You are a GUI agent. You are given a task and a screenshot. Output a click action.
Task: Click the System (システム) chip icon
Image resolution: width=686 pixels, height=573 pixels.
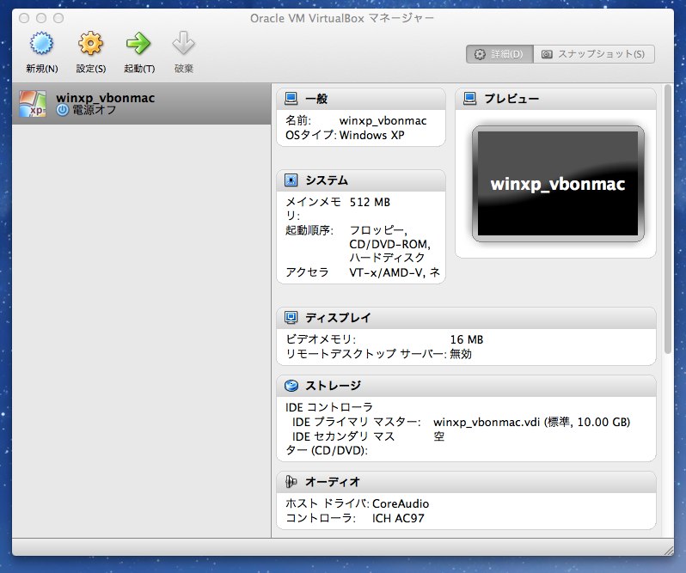click(291, 180)
